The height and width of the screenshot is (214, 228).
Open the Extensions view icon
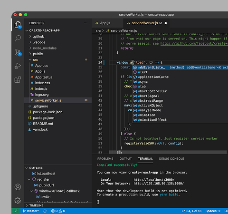18,79
